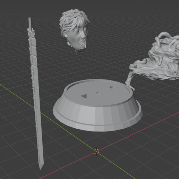Select the tall sword model

pyautogui.click(x=35, y=93)
